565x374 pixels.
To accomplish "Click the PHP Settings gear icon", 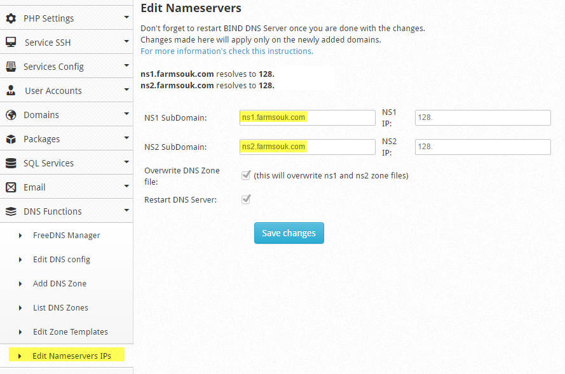I will (x=11, y=18).
